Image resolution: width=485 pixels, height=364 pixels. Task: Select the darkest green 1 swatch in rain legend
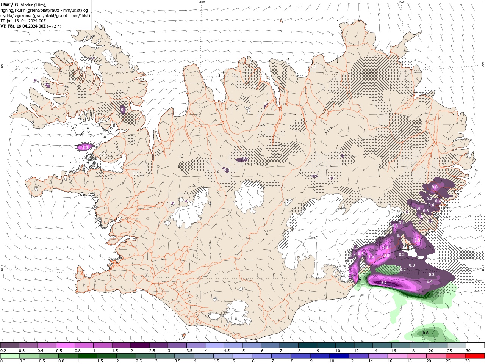click(88, 356)
